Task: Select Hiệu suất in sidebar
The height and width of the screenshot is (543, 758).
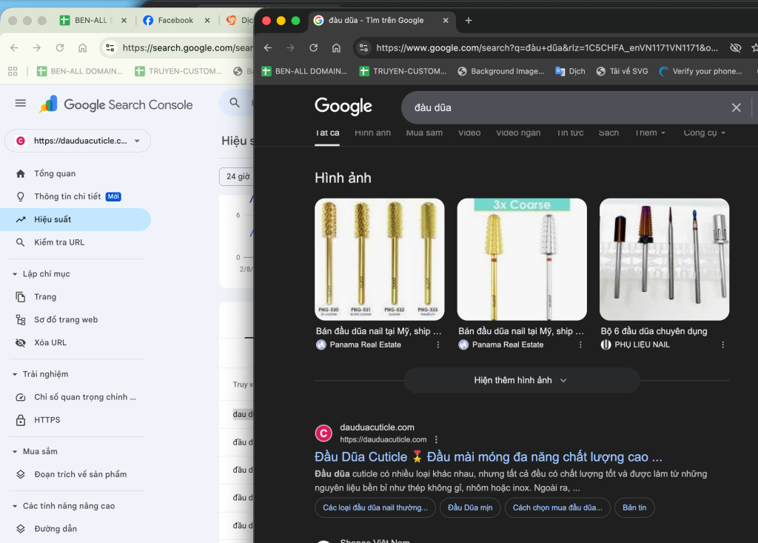Action: [53, 219]
